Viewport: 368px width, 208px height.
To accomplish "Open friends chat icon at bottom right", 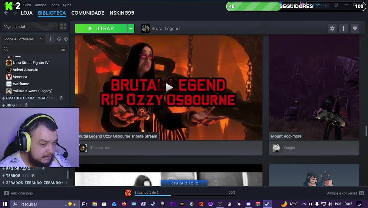I will 361,193.
